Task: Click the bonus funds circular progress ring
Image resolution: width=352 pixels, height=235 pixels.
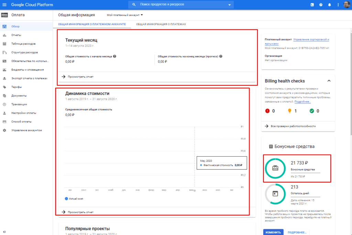Action: click(275, 168)
